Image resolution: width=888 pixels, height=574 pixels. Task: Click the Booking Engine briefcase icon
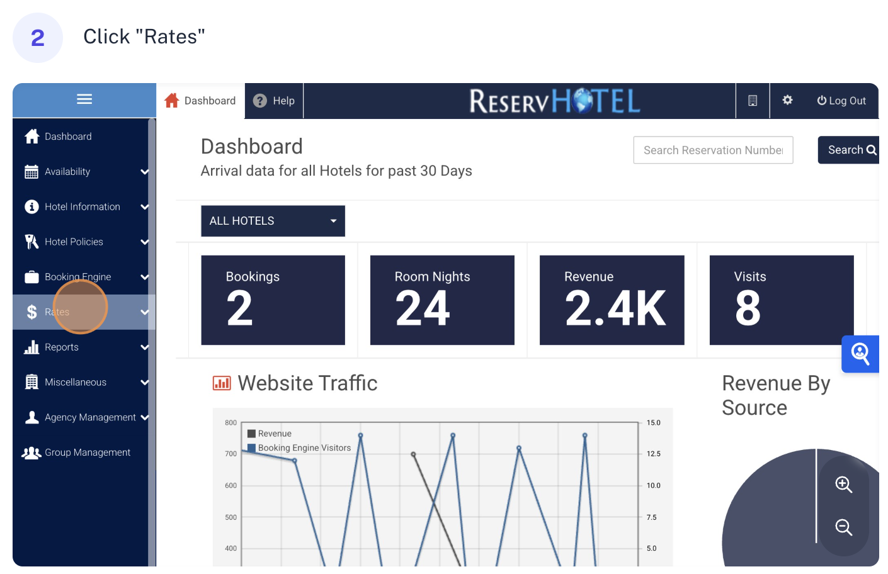pos(31,277)
